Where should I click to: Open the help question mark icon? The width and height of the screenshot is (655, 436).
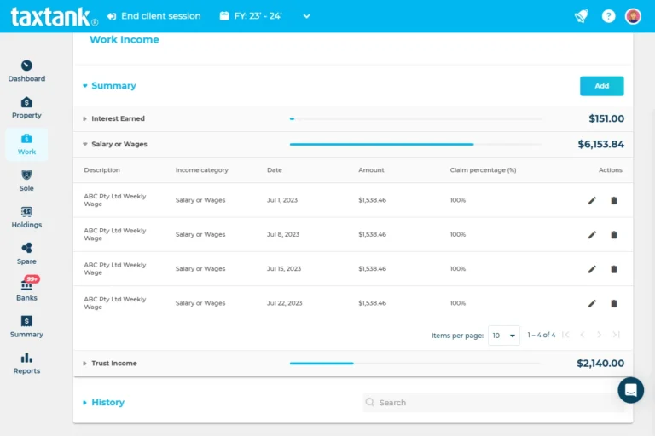(x=608, y=16)
